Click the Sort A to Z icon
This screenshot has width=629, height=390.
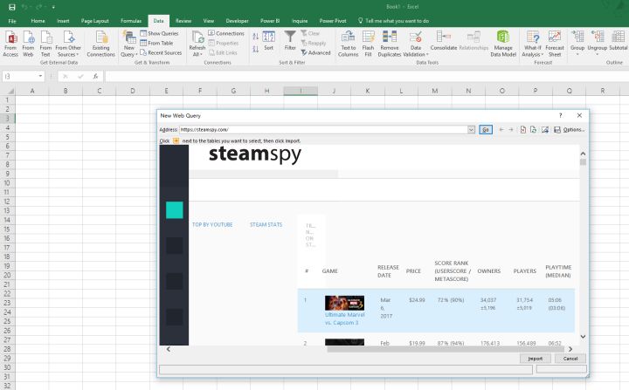(x=255, y=37)
